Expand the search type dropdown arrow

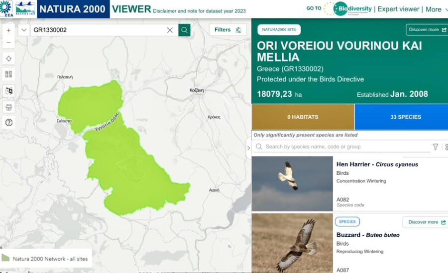[x=24, y=30]
